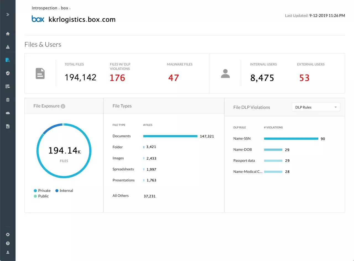Toggle the Private legend in File Exposure

pyautogui.click(x=42, y=191)
